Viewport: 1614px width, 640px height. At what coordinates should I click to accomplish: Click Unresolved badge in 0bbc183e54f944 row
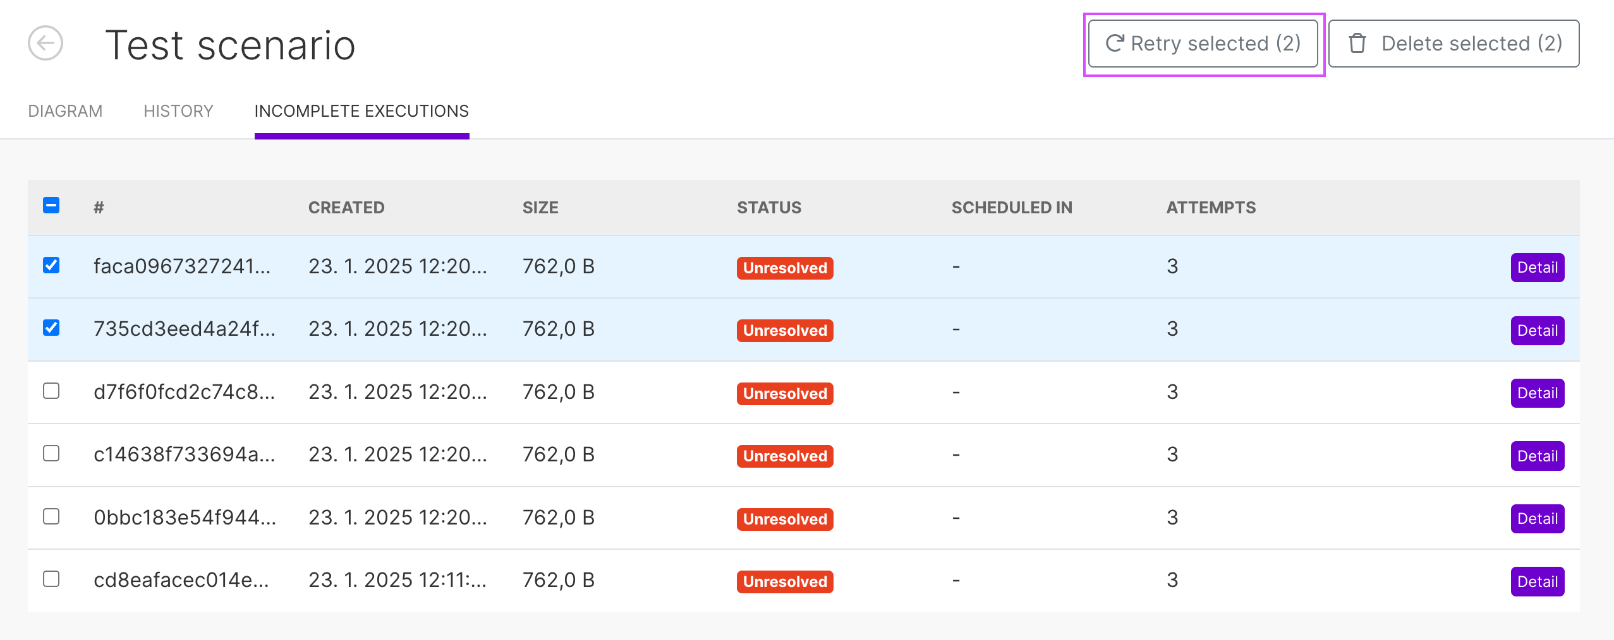click(x=785, y=519)
